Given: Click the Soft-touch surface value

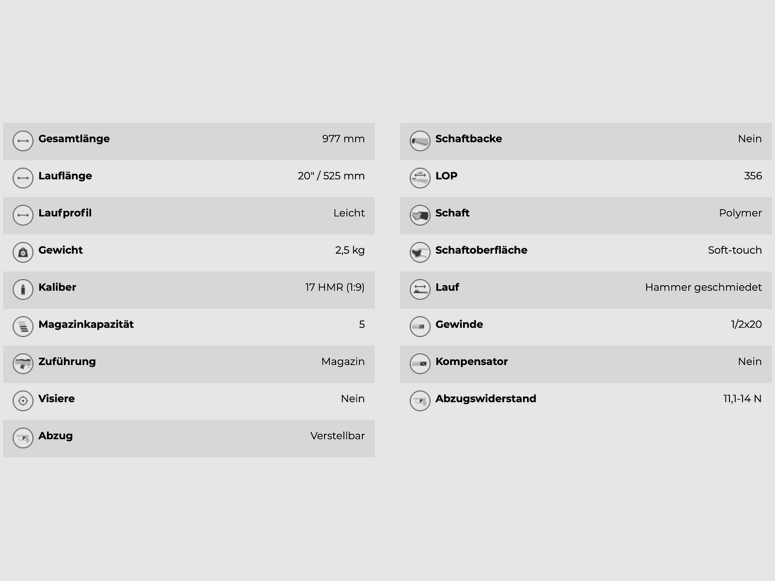Looking at the screenshot, I should point(734,250).
